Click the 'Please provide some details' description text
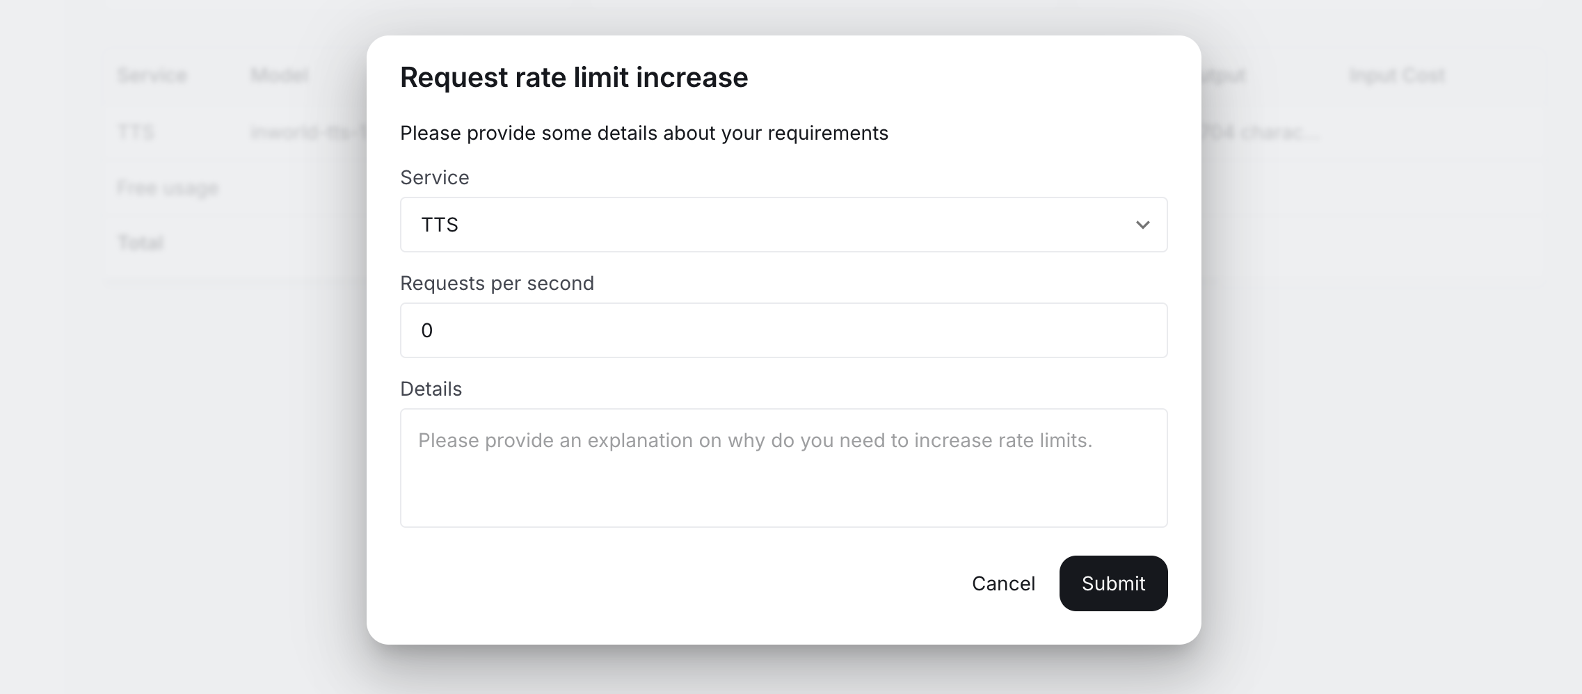The height and width of the screenshot is (694, 1582). point(644,133)
